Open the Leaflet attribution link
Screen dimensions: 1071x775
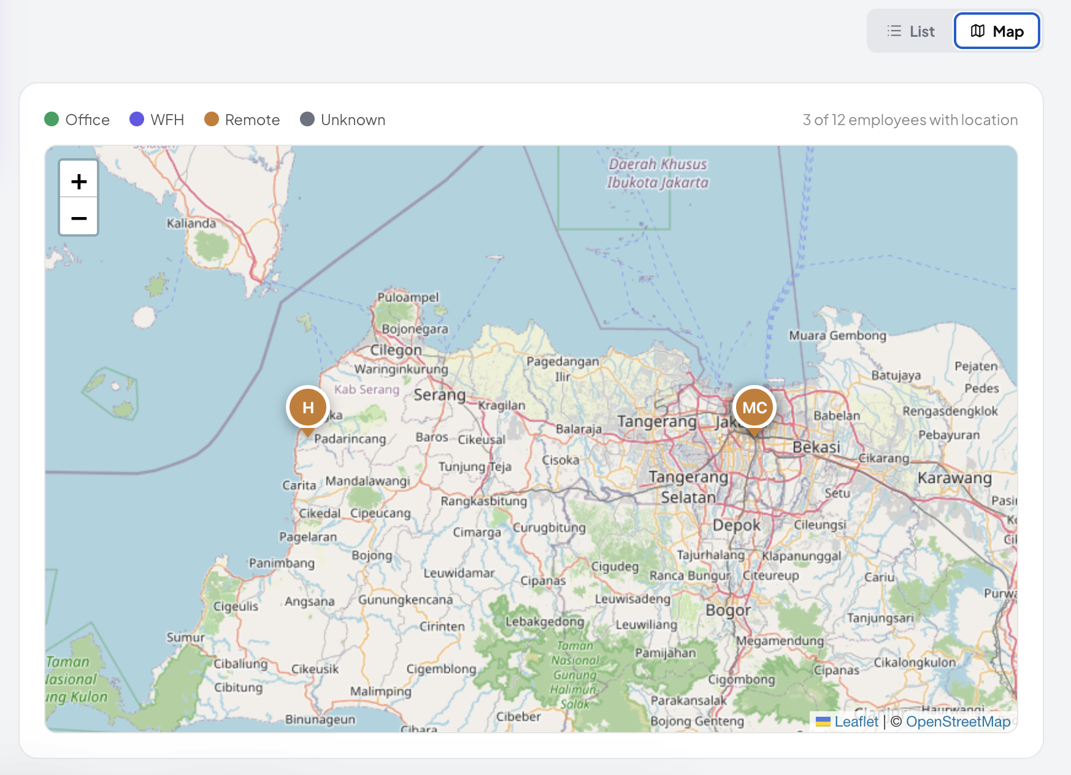click(x=856, y=722)
